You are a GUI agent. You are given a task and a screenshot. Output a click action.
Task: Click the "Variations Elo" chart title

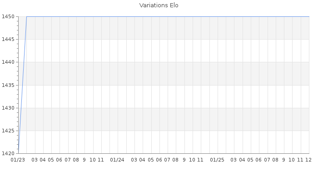tap(159, 5)
